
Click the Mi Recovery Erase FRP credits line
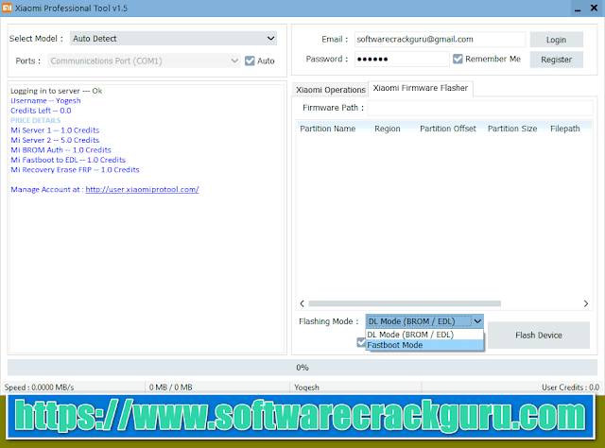pos(75,170)
